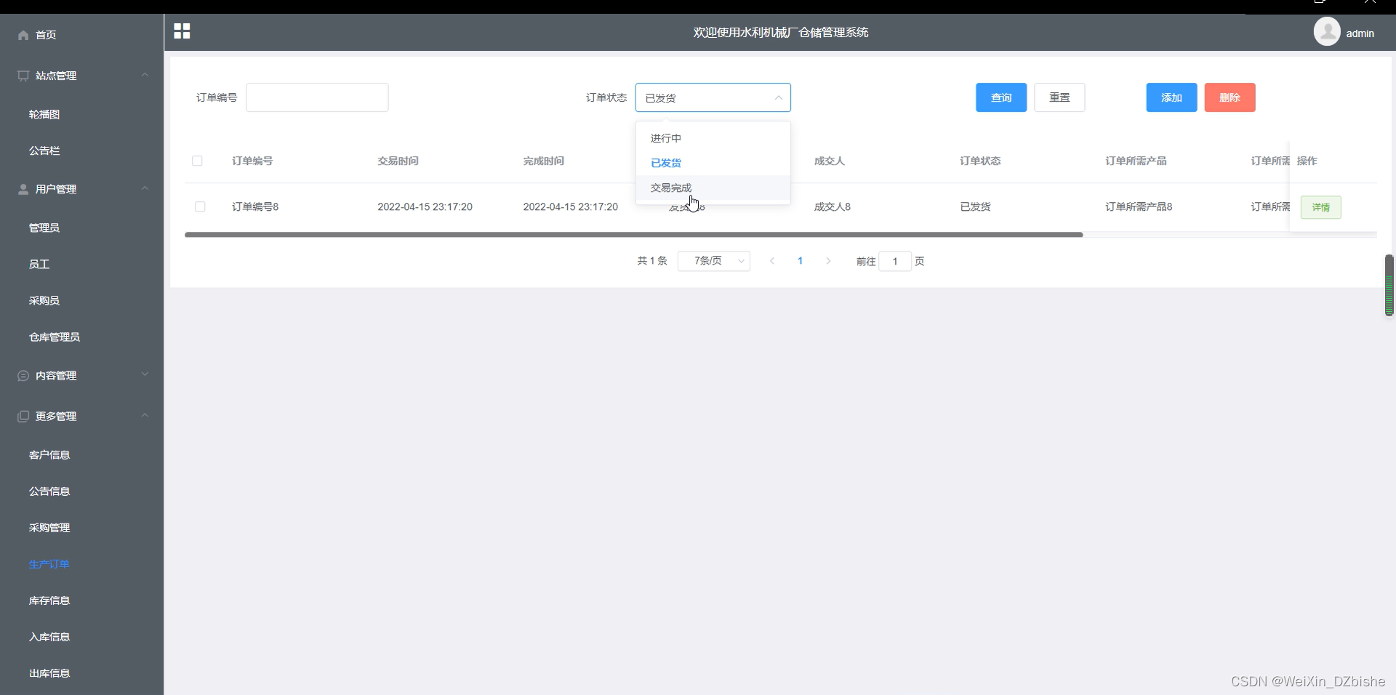Viewport: 1396px width, 695px height.
Task: Click the monitor icon beside 站点管理
Action: pyautogui.click(x=23, y=76)
